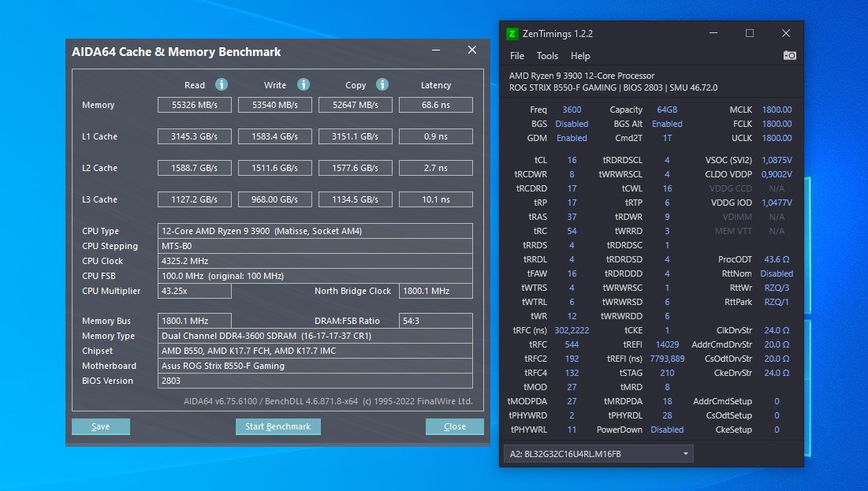Open the File menu in ZenTimings
868x491 pixels.
(517, 56)
